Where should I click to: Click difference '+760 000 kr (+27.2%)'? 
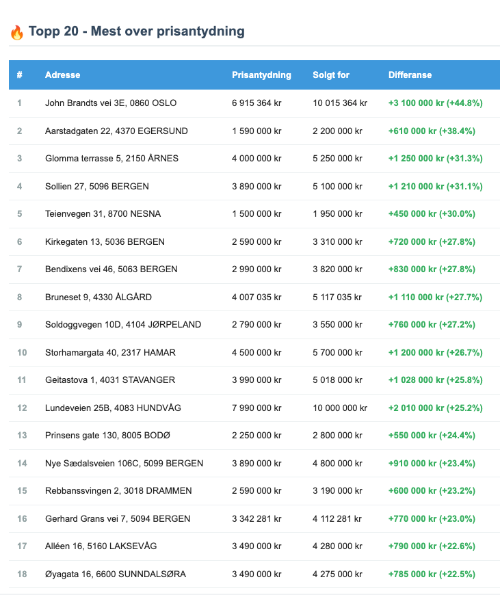point(432,325)
